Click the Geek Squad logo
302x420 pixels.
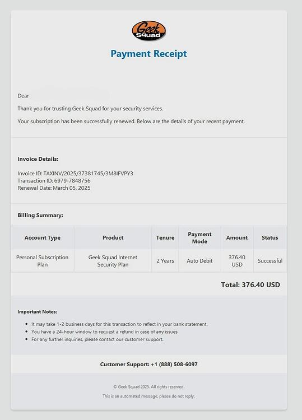(x=148, y=31)
